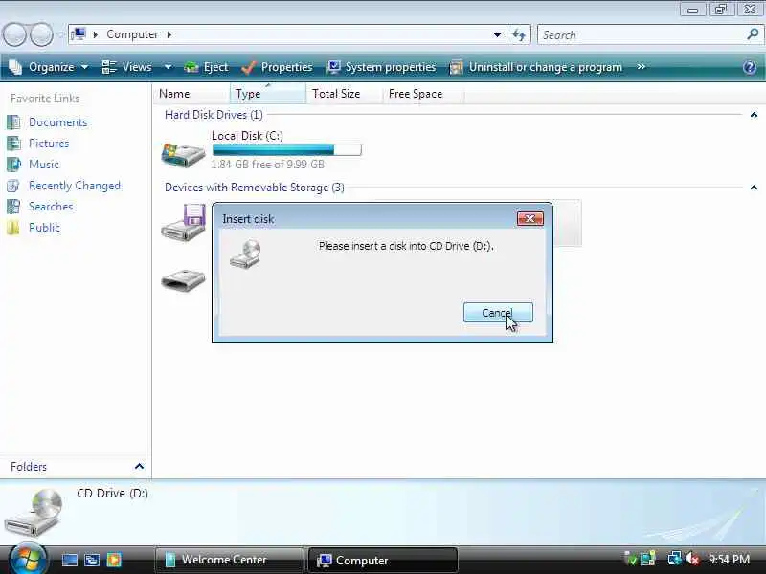Collapse Devices with Removable Storage group
The height and width of the screenshot is (574, 766).
pos(754,188)
